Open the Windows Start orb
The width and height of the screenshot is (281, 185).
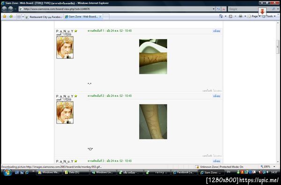coord(7,172)
